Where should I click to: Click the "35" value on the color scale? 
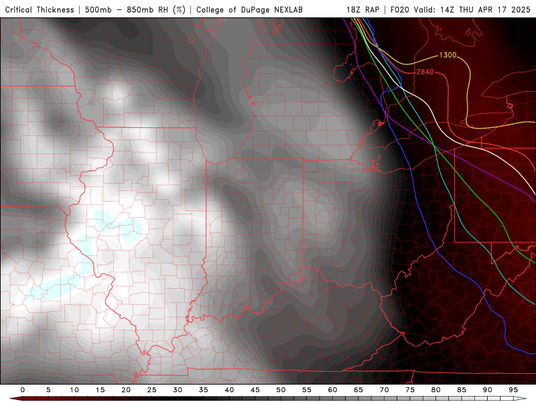[204, 390]
